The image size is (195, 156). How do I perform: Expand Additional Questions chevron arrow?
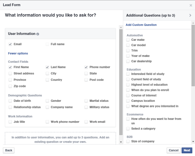point(190,15)
